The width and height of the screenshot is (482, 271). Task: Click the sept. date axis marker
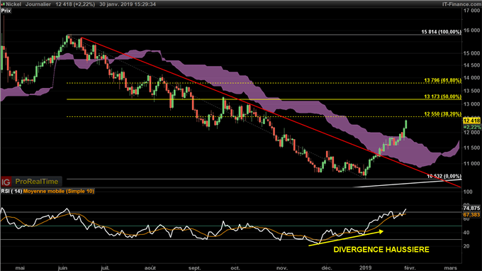[195, 268]
